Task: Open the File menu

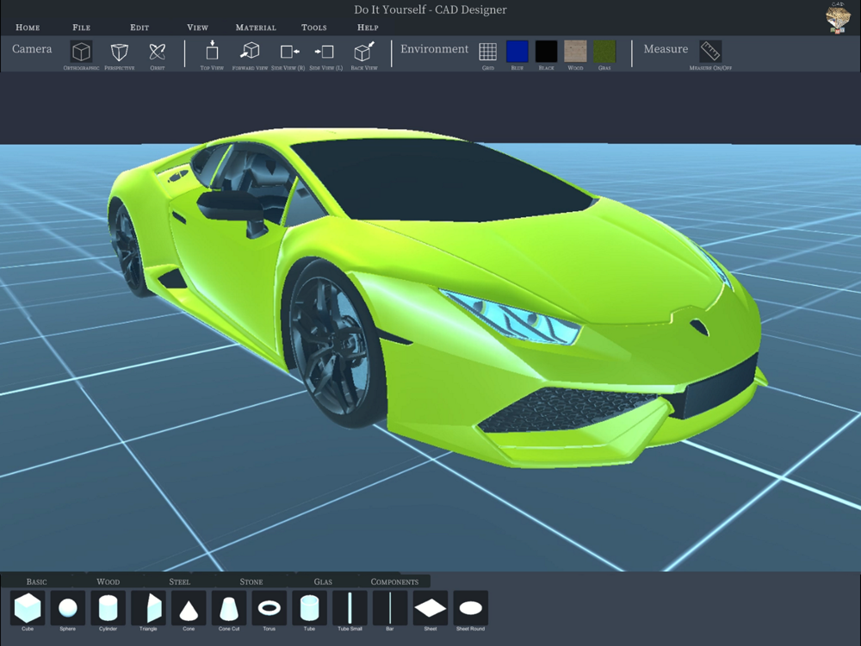Action: (x=82, y=28)
